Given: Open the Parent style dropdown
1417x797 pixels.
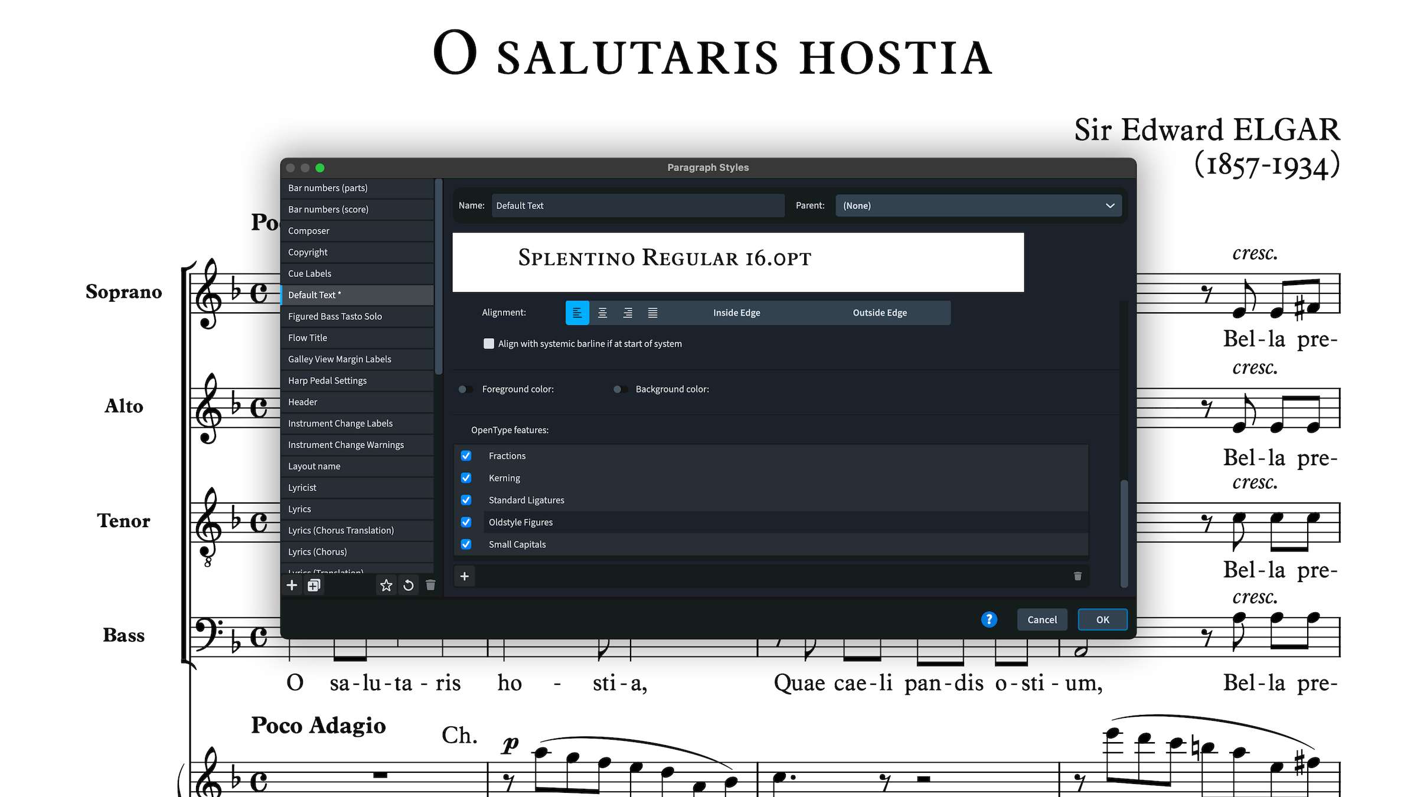Looking at the screenshot, I should point(978,205).
